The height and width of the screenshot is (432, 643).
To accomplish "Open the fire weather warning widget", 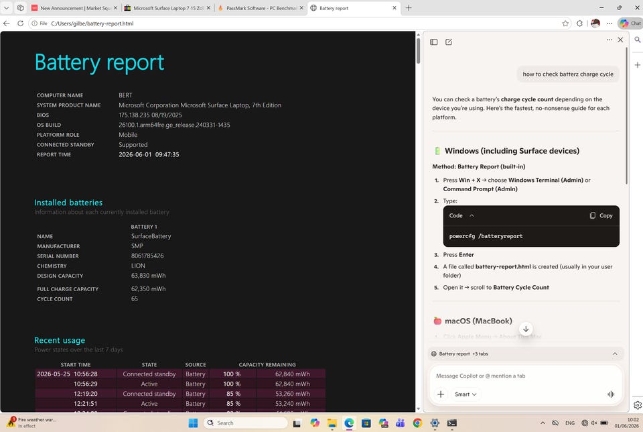I will (x=32, y=423).
